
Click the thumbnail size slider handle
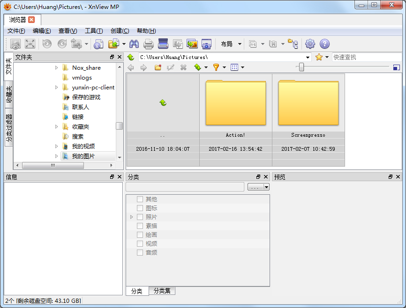301,67
